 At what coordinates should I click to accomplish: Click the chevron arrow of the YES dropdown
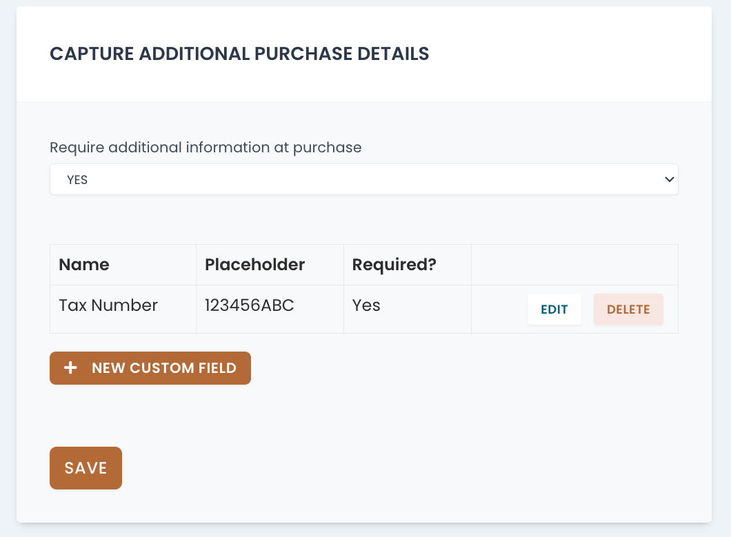pyautogui.click(x=668, y=179)
